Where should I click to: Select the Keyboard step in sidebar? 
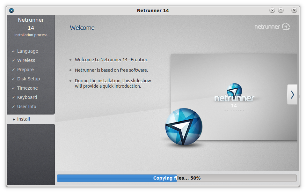[27, 97]
